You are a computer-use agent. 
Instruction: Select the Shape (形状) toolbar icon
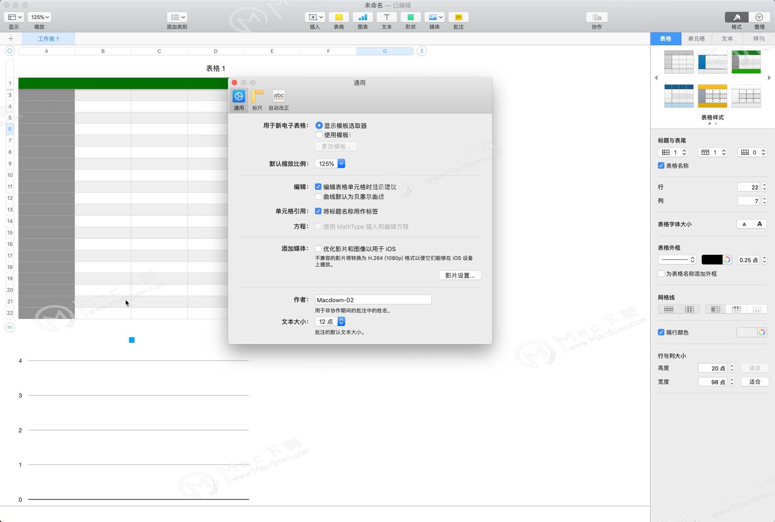[x=410, y=18]
